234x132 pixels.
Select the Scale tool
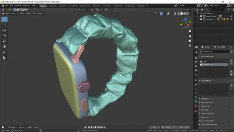point(4,41)
